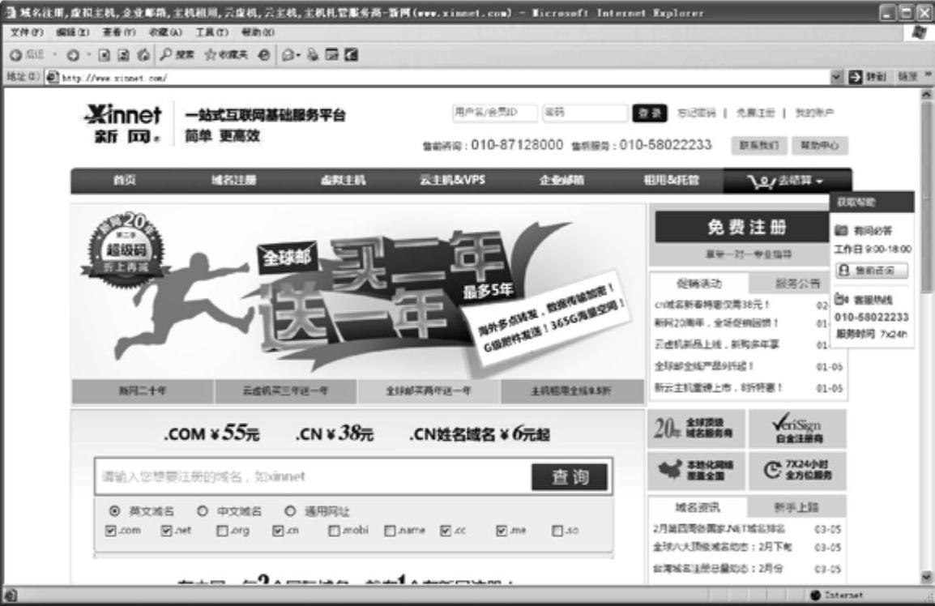Image resolution: width=935 pixels, height=606 pixels.
Task: Click the 7X24小时 全方位服务 clock badge
Action: [798, 471]
